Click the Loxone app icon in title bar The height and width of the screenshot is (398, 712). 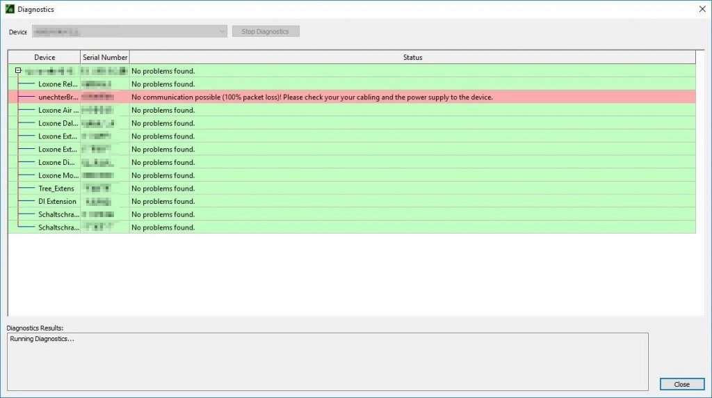pos(10,10)
